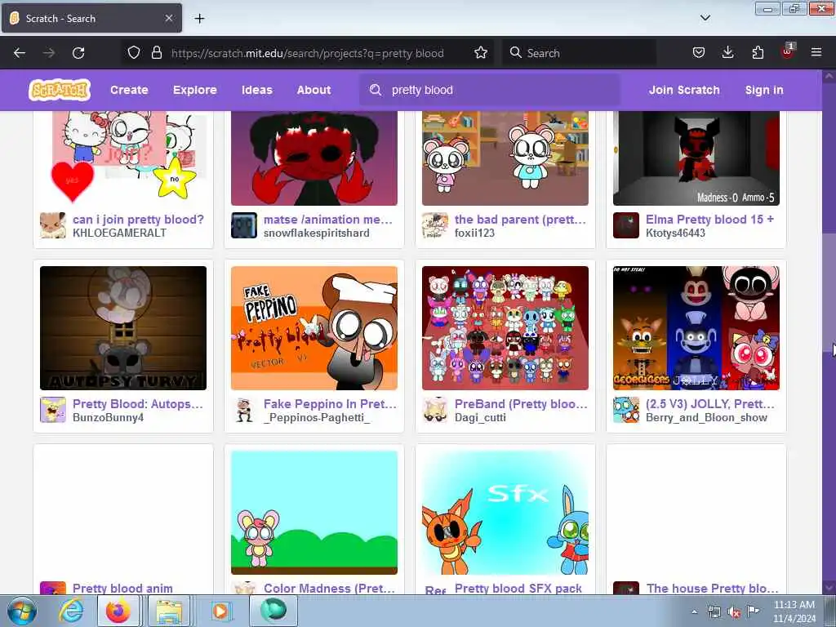
Task: Open the Firefox hamburger menu
Action: (816, 53)
